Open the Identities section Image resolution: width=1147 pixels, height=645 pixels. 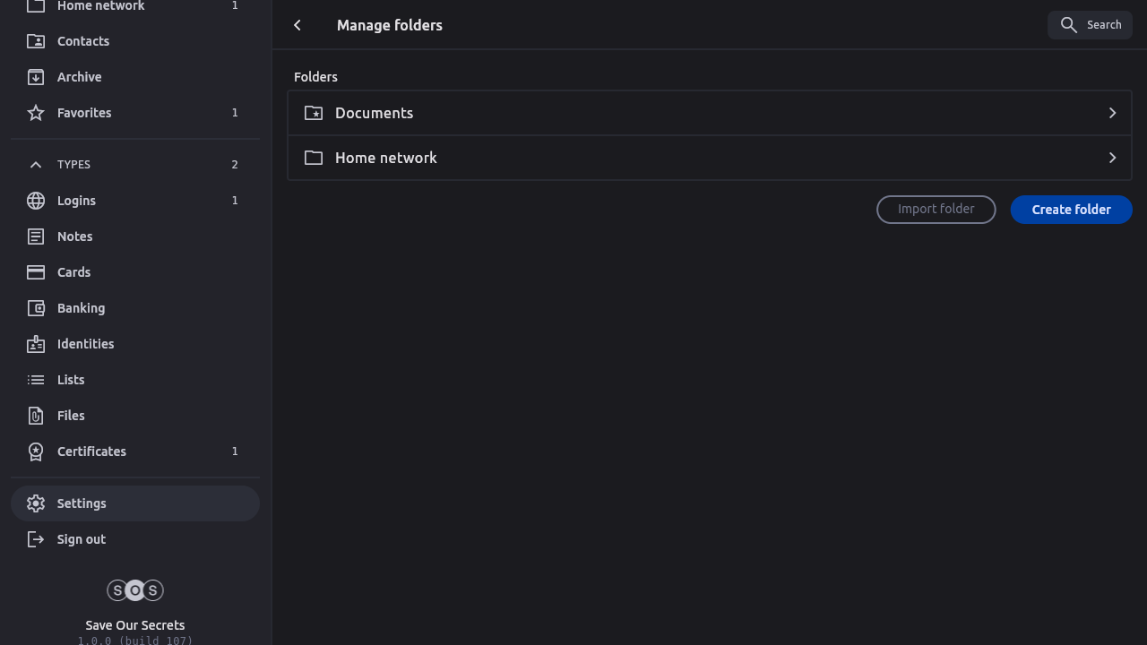point(85,344)
